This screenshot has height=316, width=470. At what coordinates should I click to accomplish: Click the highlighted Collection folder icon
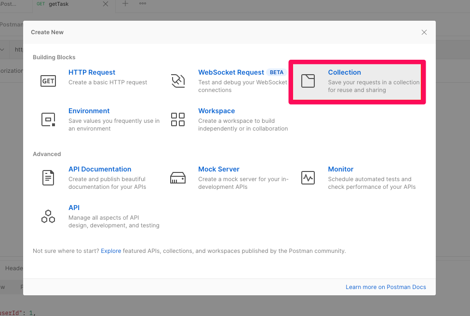[x=309, y=82]
